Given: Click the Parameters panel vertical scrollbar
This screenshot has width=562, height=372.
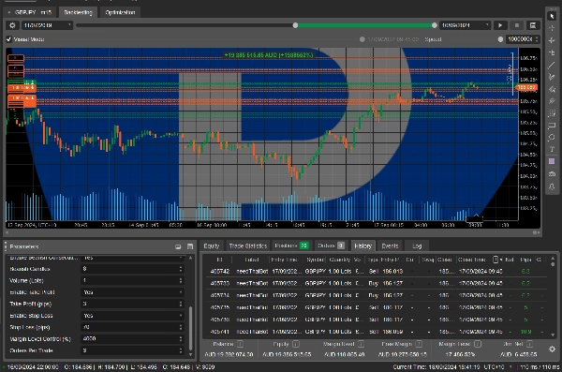Looking at the screenshot, I should tap(190, 328).
